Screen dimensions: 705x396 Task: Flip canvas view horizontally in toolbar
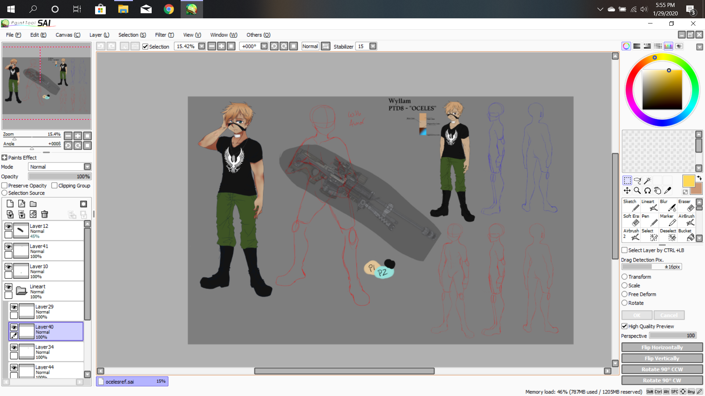(x=325, y=46)
